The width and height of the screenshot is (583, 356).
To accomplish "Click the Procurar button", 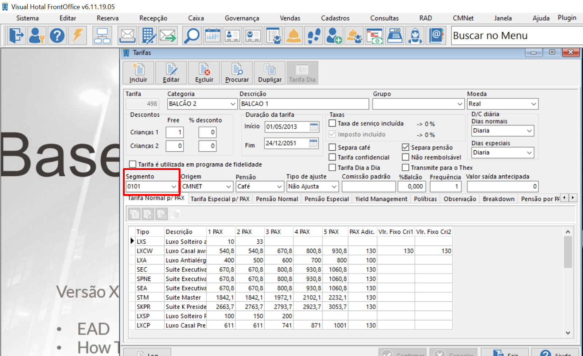I will click(x=237, y=73).
